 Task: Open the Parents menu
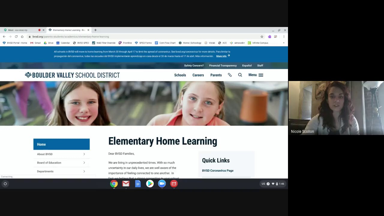pyautogui.click(x=216, y=75)
